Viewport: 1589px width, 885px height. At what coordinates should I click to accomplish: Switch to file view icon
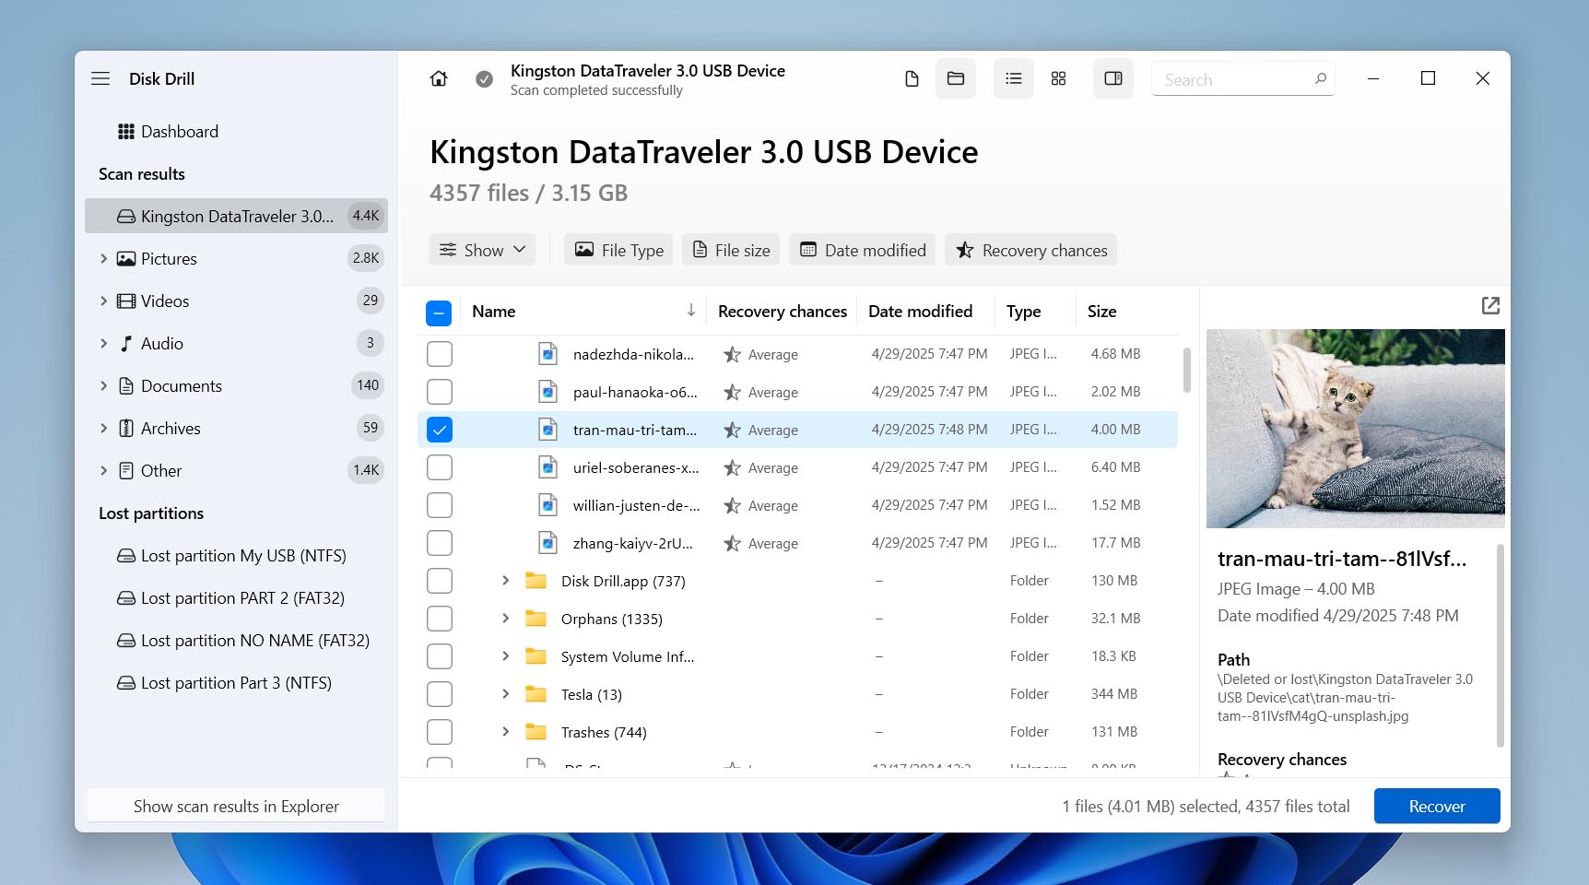pyautogui.click(x=912, y=78)
